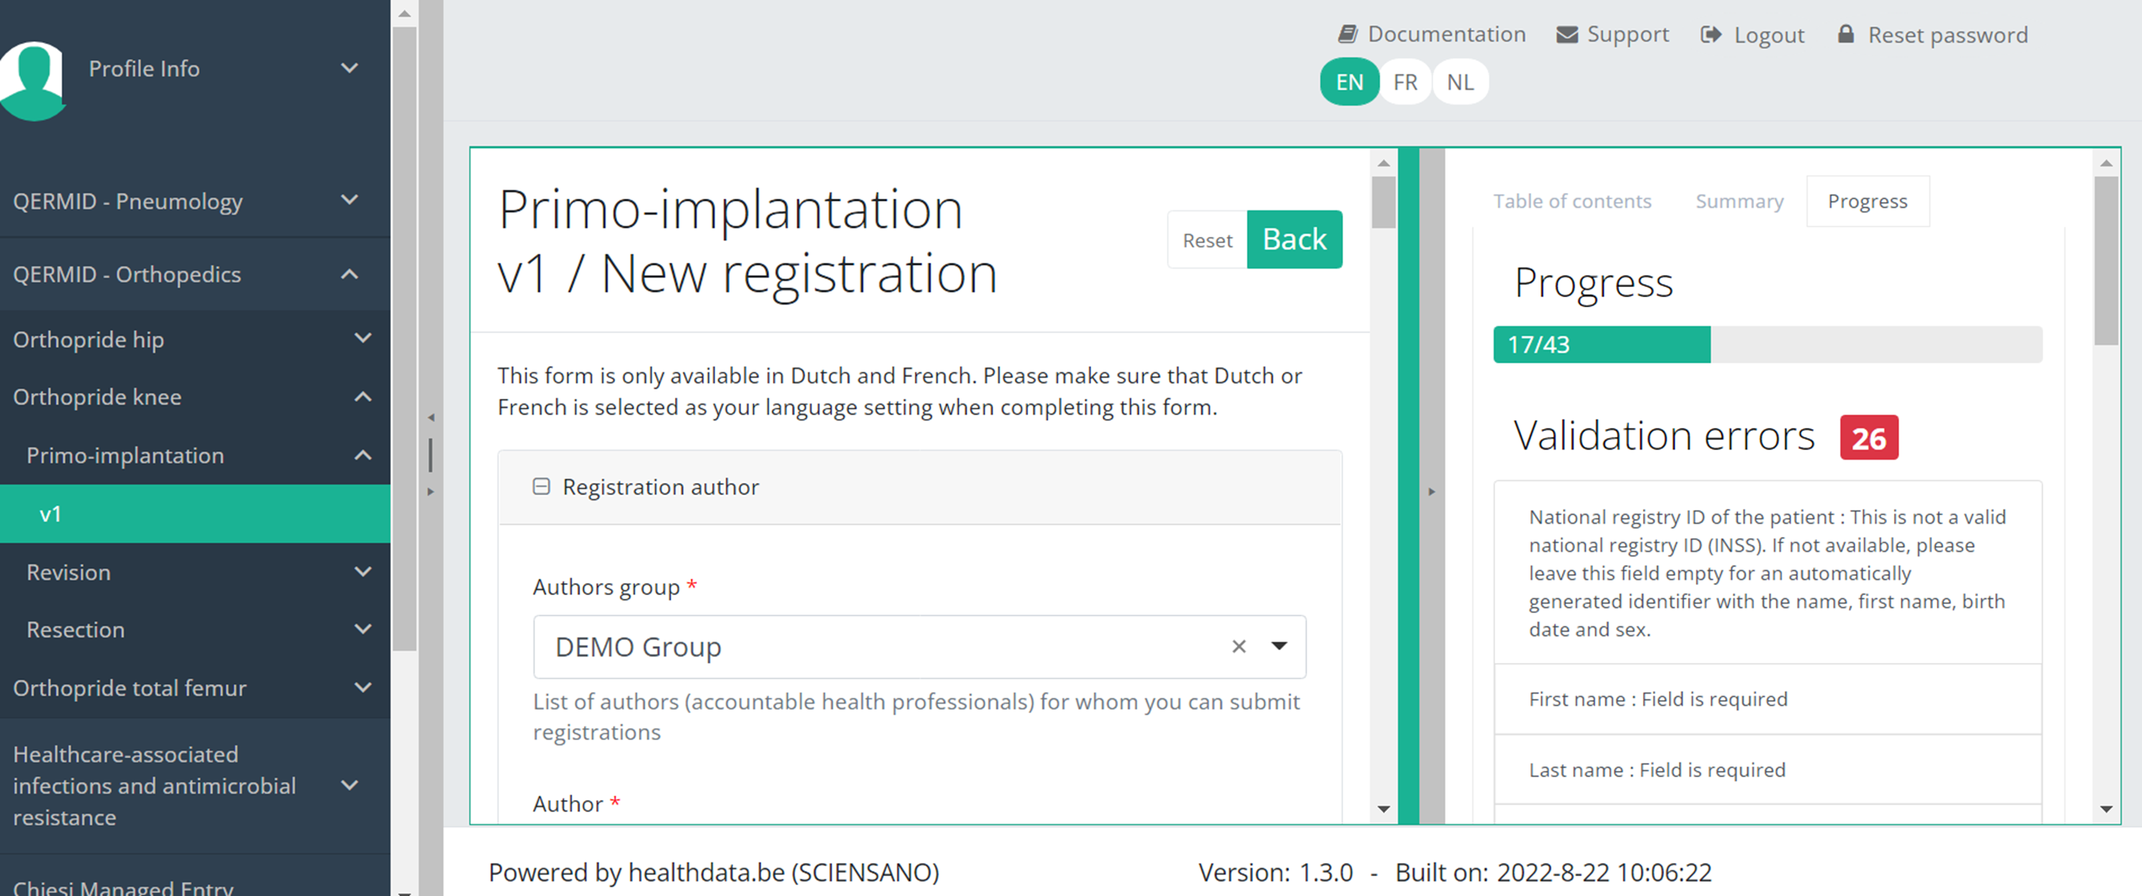
Task: Switch to the Summary tab
Action: pos(1739,201)
